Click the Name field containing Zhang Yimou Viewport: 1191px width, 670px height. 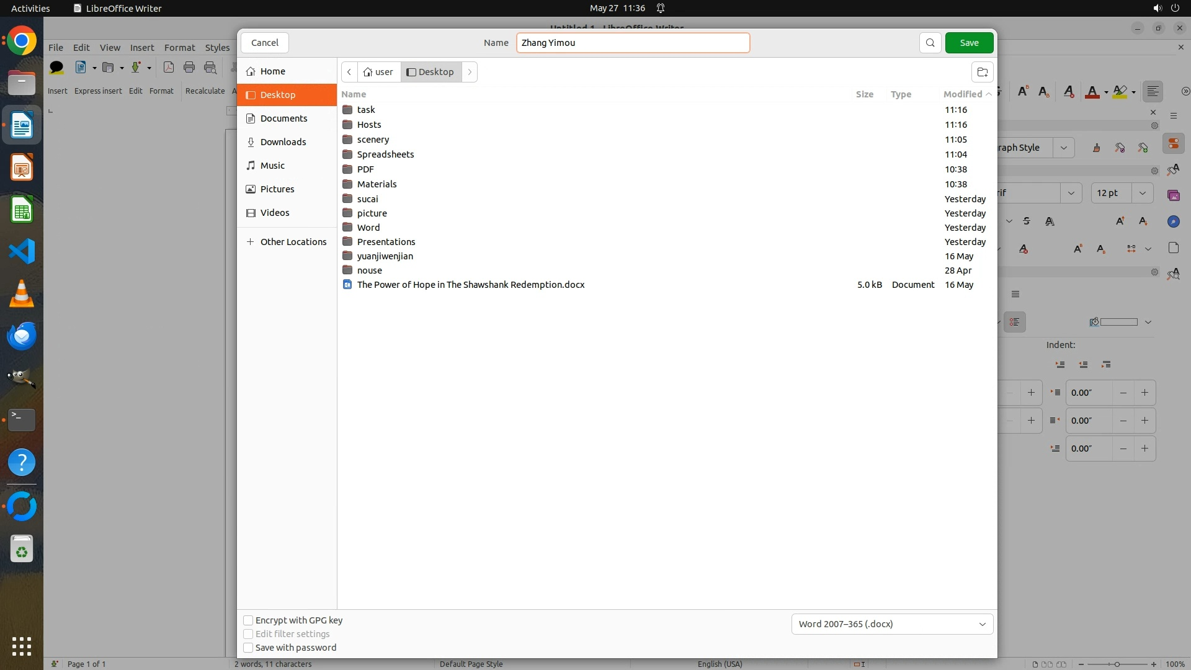point(633,43)
